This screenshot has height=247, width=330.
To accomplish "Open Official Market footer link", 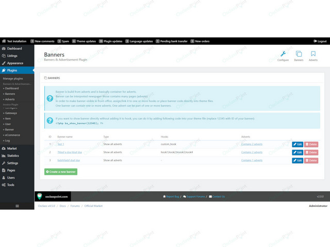I will 93,206.
